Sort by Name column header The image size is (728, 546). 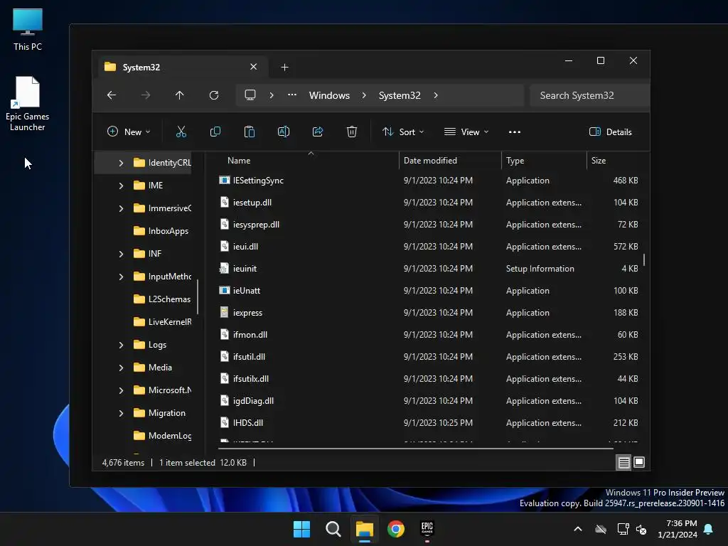(x=307, y=161)
